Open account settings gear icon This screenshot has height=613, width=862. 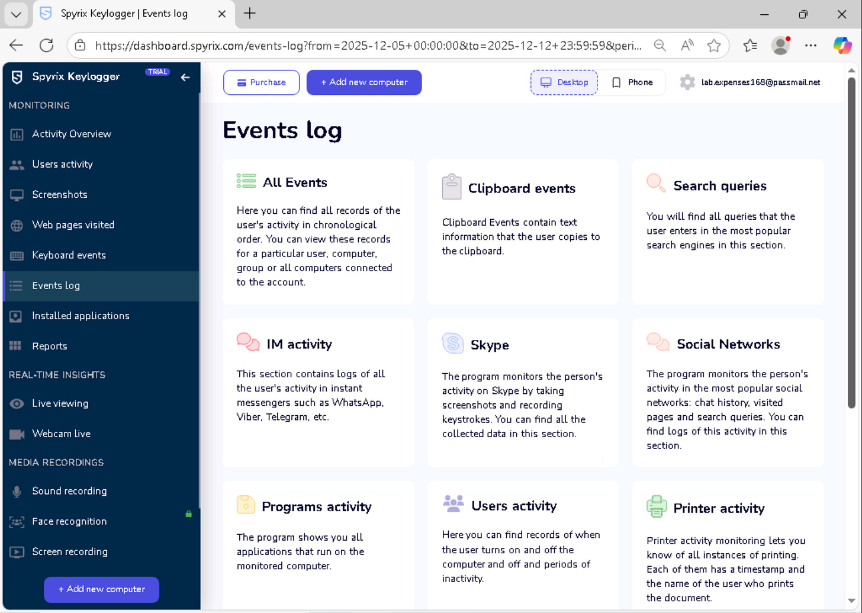tap(687, 82)
